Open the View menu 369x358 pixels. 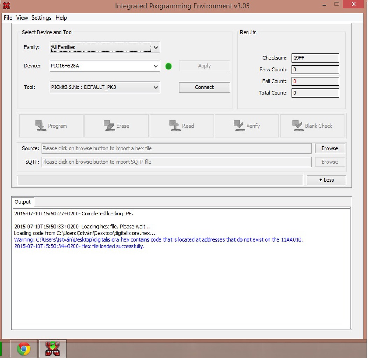(x=22, y=18)
